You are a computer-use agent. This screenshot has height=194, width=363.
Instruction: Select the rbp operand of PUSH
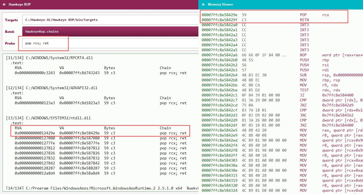326,60
